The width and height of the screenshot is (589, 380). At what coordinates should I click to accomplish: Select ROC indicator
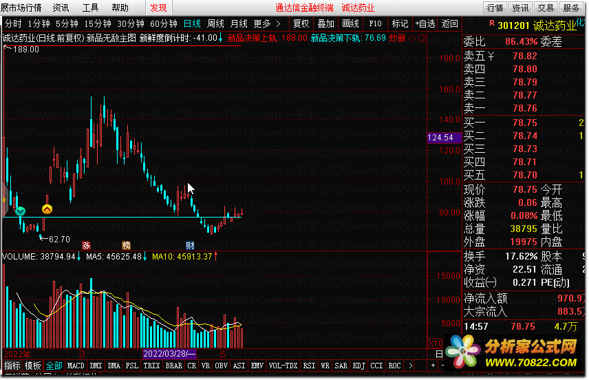pyautogui.click(x=395, y=366)
